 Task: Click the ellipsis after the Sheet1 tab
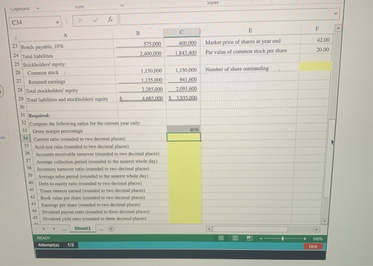(101, 229)
